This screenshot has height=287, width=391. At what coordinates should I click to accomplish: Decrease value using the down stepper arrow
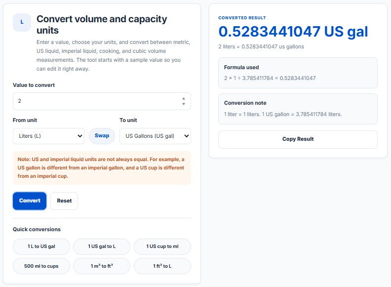pyautogui.click(x=184, y=104)
